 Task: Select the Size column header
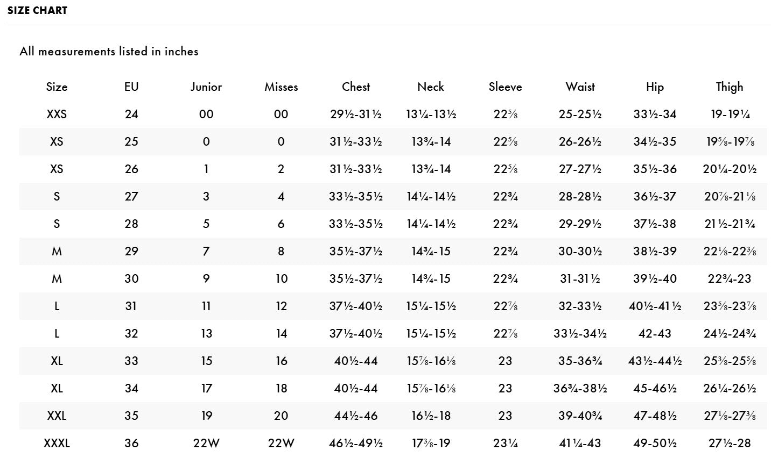pos(57,87)
